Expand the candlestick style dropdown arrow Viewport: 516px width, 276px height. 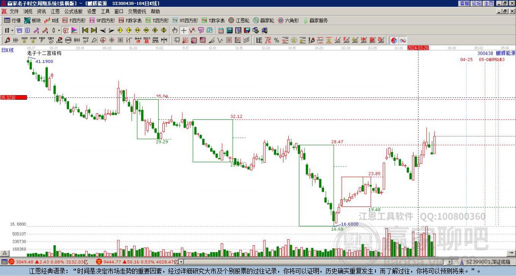pyautogui.click(x=59, y=30)
